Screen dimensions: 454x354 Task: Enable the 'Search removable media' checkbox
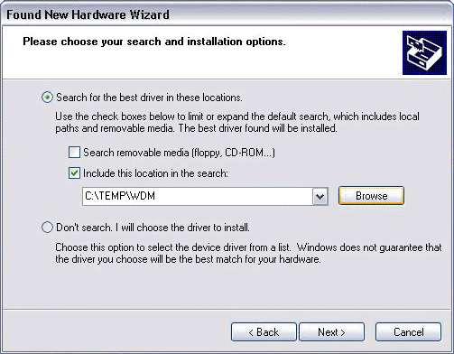click(x=74, y=153)
